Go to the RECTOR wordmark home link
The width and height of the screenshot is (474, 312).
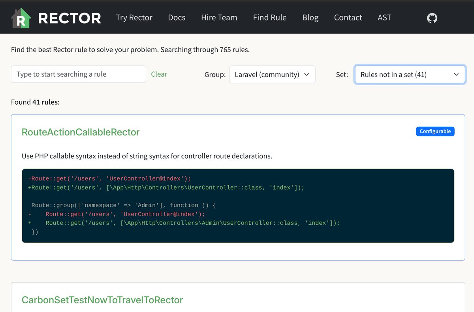(70, 18)
